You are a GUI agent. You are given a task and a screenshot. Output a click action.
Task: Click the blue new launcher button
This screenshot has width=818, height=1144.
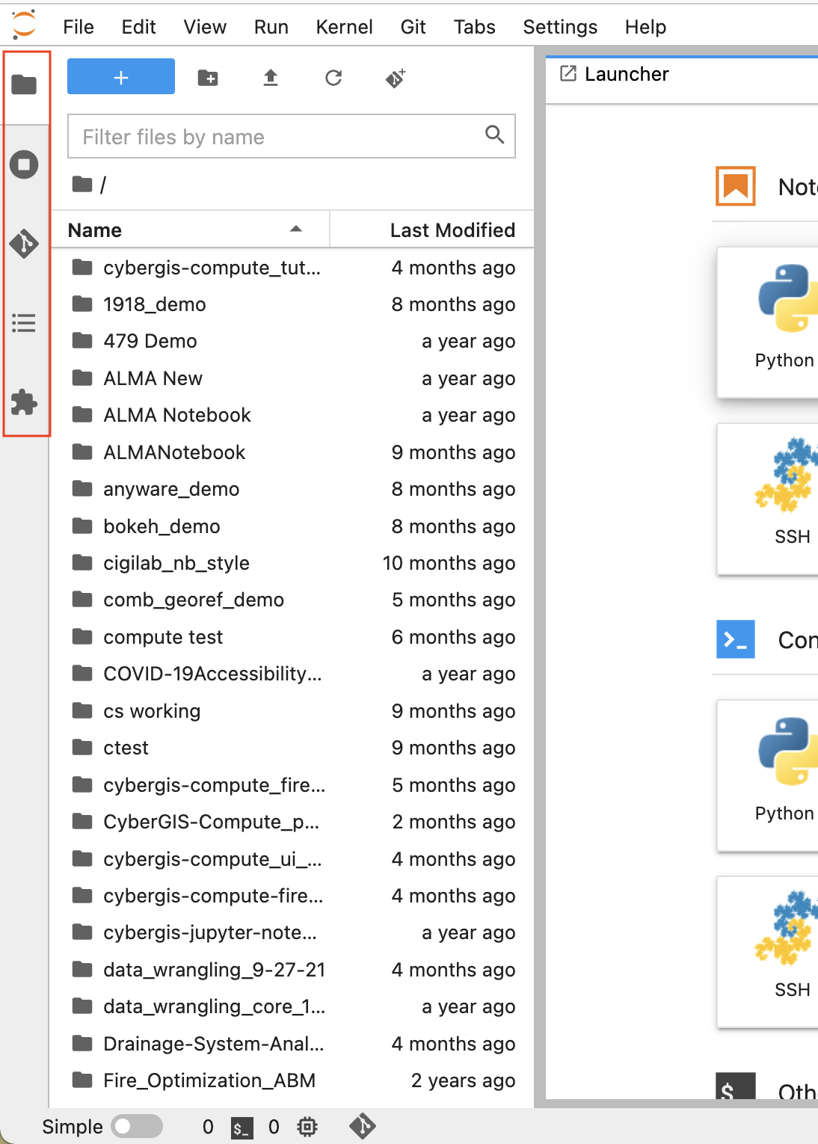tap(120, 76)
